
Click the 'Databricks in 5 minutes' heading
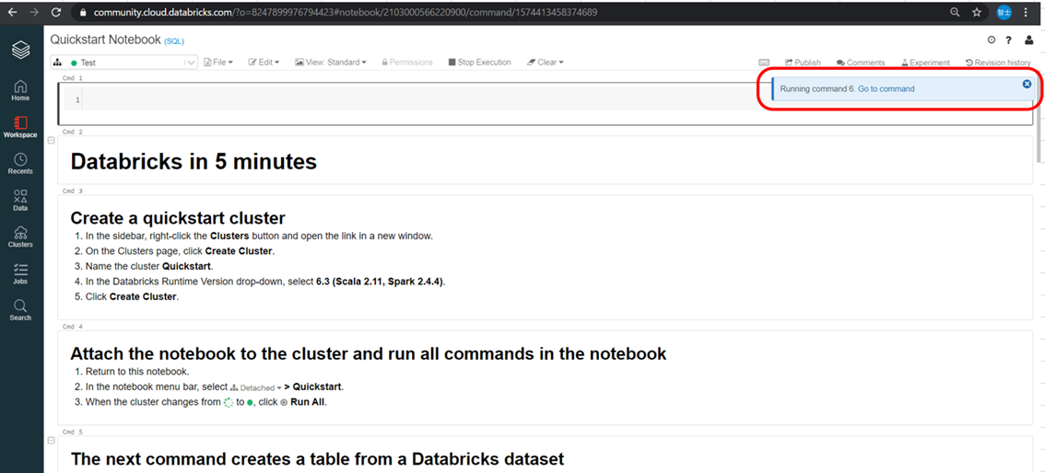click(x=194, y=161)
